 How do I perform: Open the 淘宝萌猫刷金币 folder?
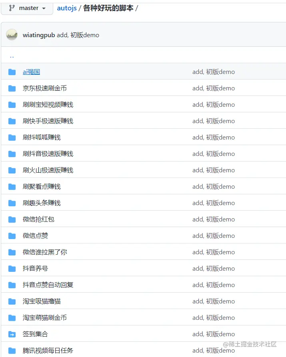45,318
